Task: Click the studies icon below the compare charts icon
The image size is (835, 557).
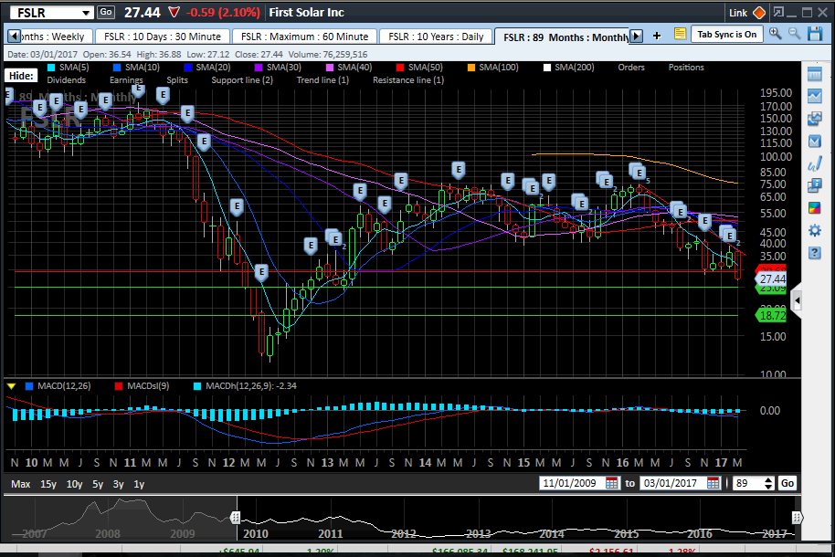Action: point(814,142)
